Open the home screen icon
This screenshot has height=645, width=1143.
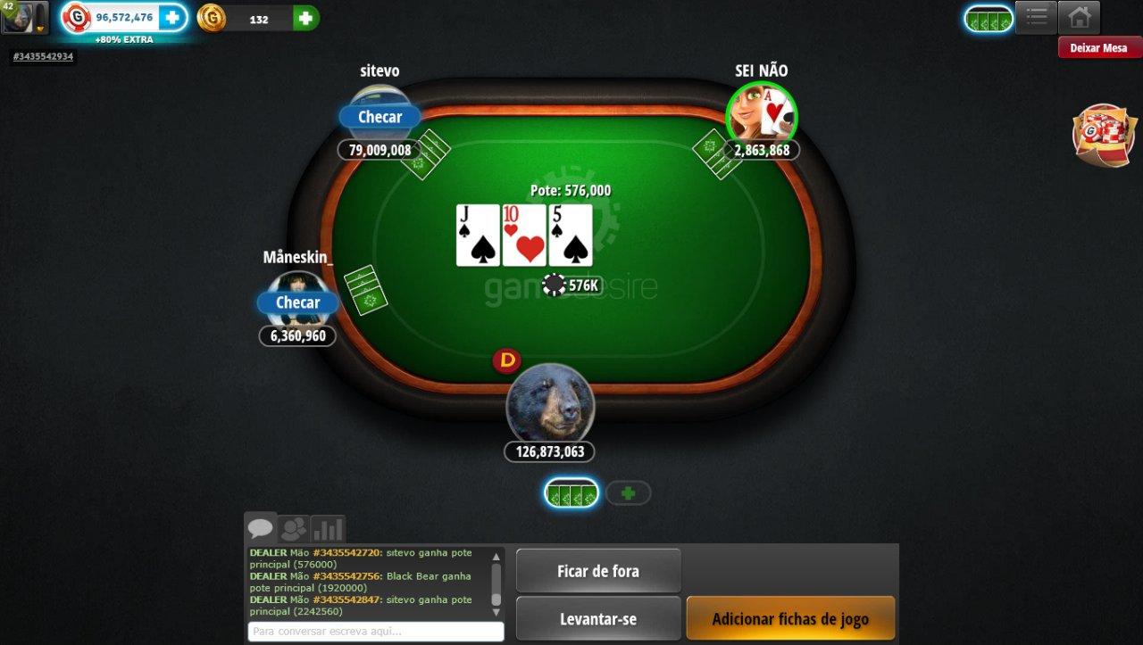point(1079,17)
